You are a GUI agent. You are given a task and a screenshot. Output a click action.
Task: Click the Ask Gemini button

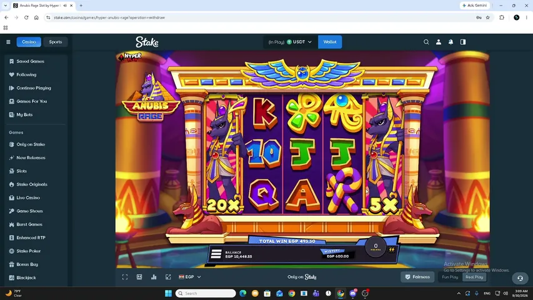474,6
